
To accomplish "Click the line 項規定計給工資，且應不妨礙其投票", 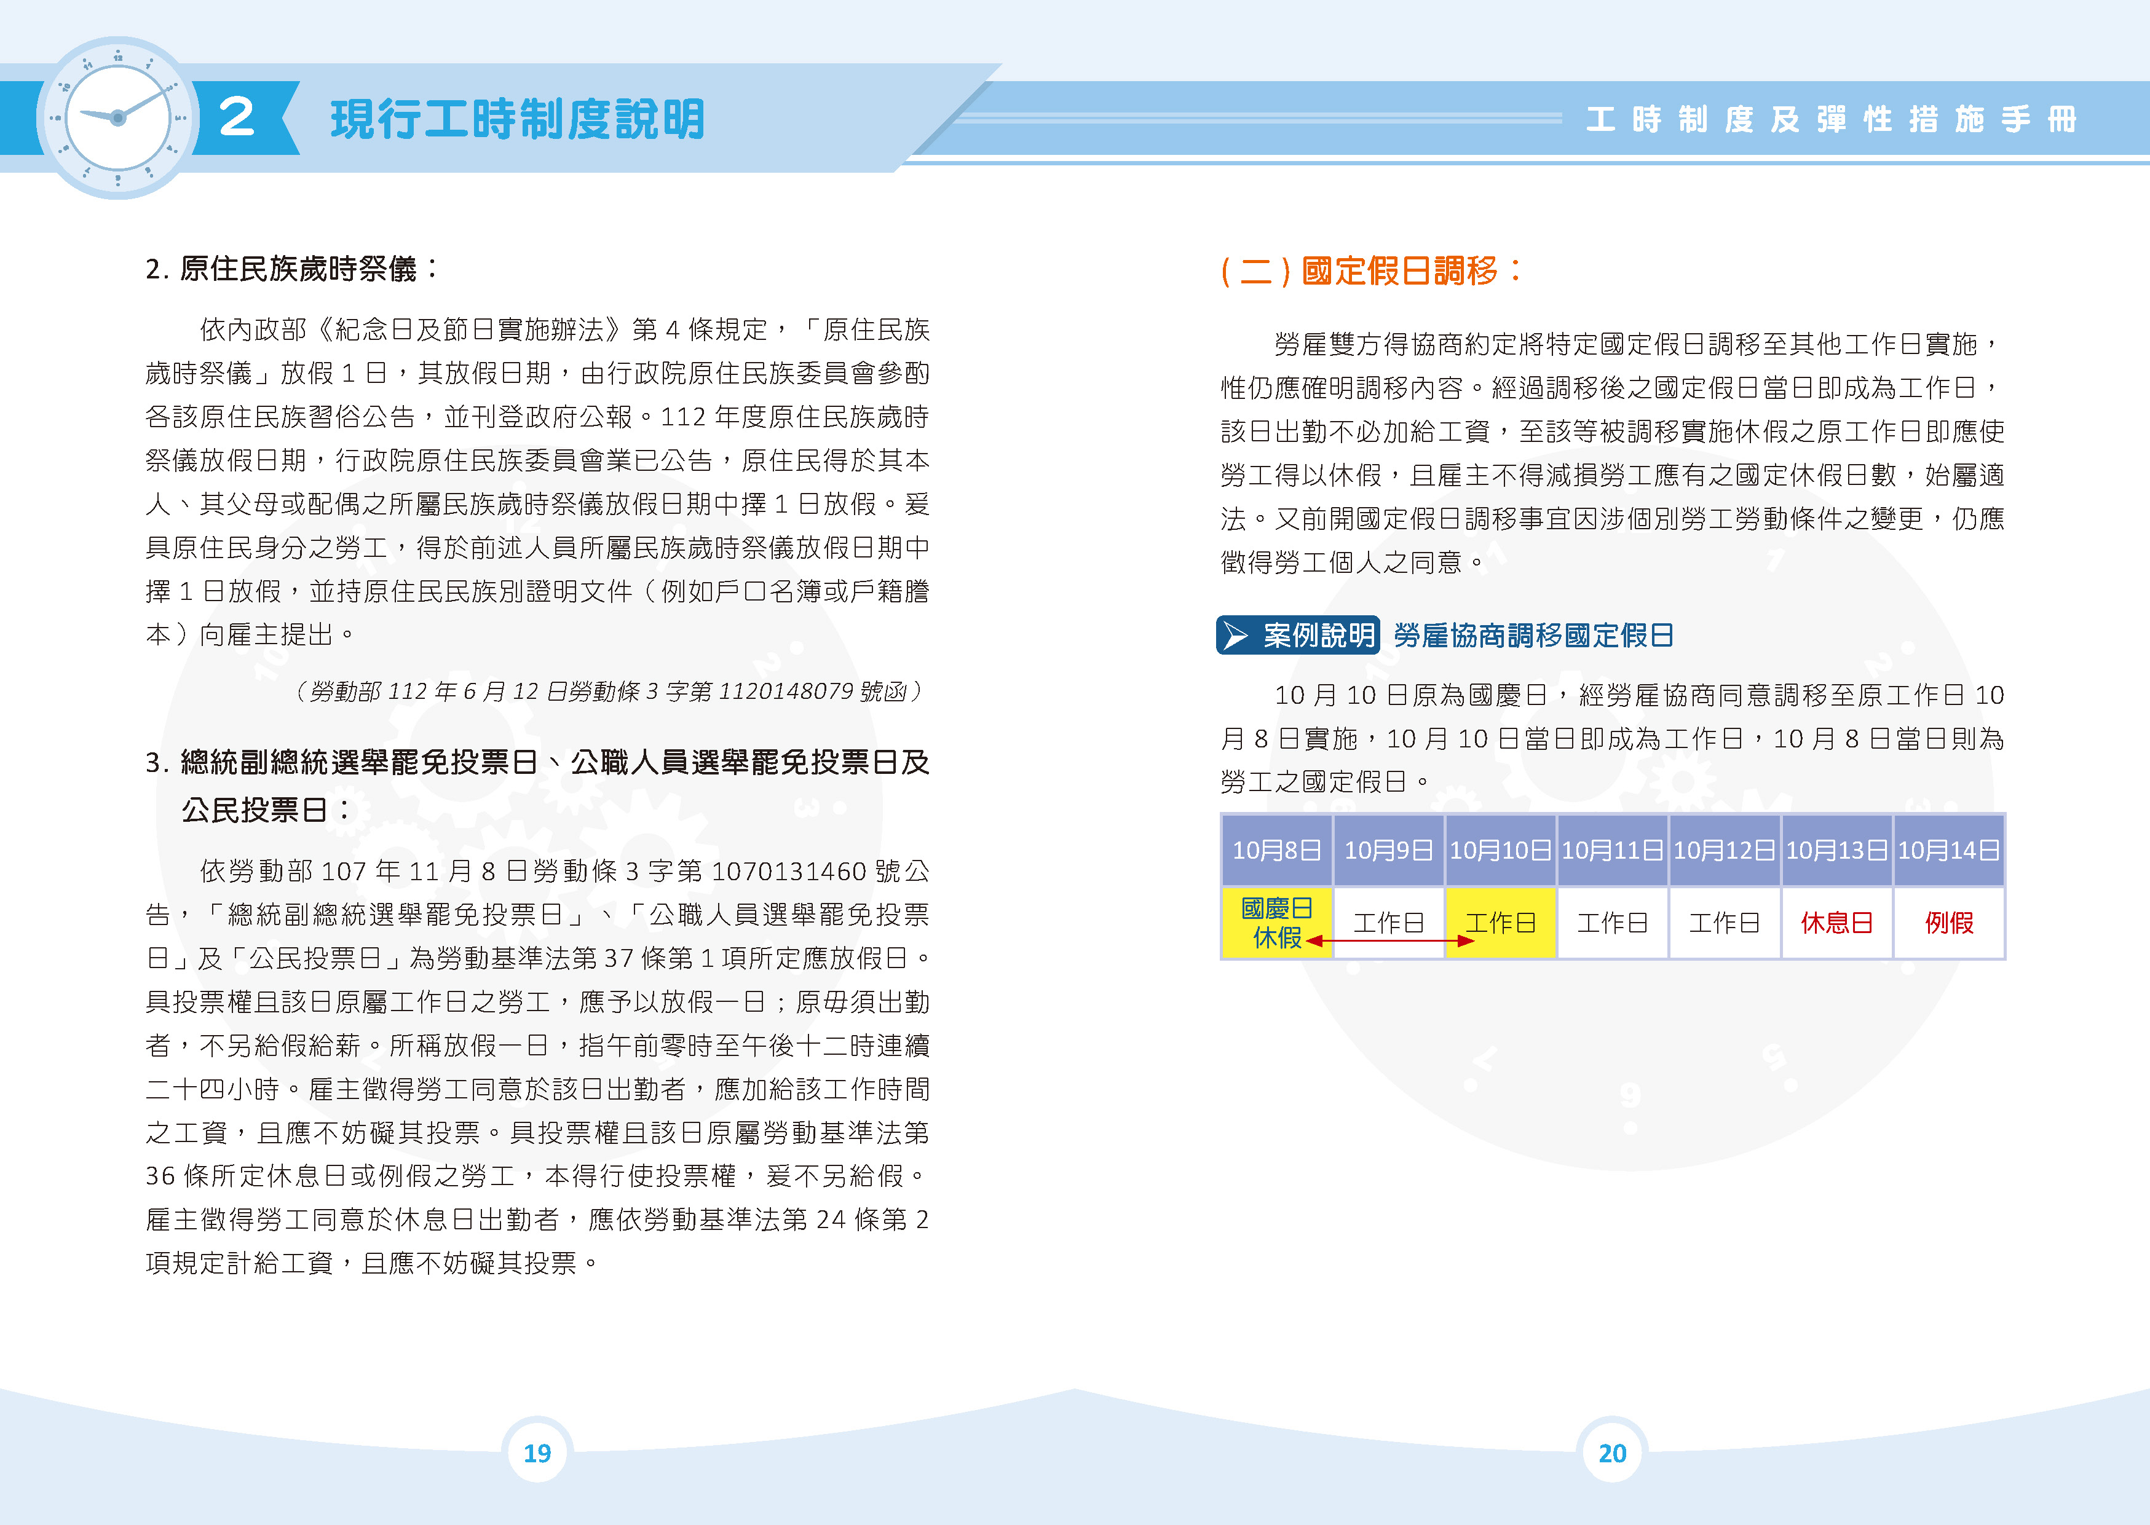I will pos(372,1263).
